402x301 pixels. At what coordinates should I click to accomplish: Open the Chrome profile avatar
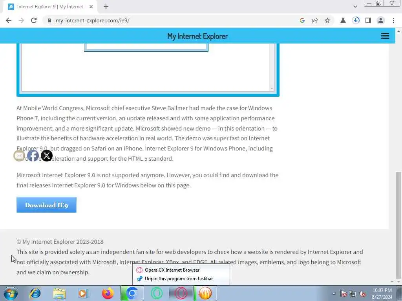click(x=381, y=20)
